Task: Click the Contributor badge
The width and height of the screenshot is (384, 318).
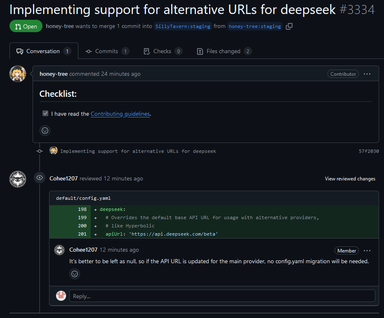Action: point(343,74)
